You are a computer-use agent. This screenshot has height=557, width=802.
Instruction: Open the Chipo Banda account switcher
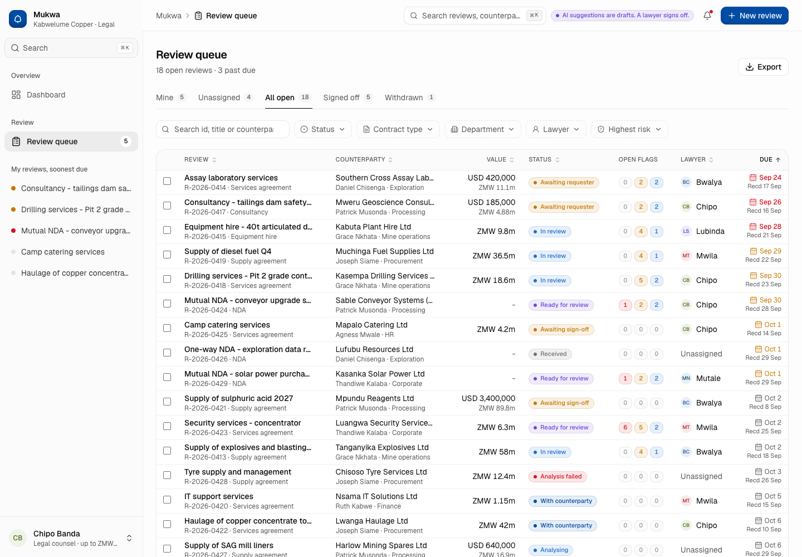[71, 538]
